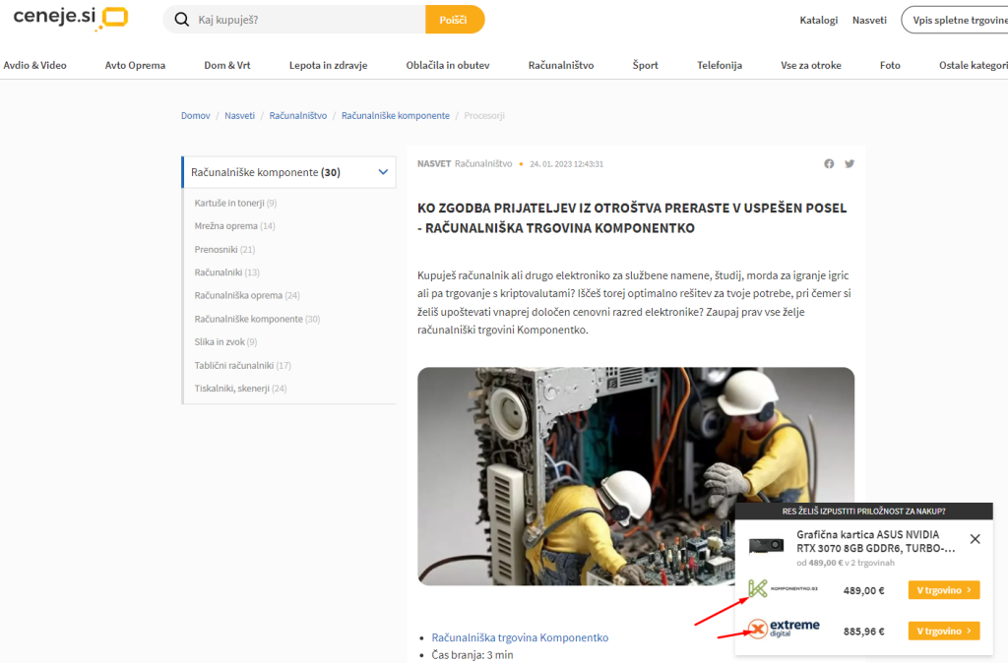Screen dimensions: 1008x663
Task: Open Lepota in zdravje category menu
Action: pos(328,65)
